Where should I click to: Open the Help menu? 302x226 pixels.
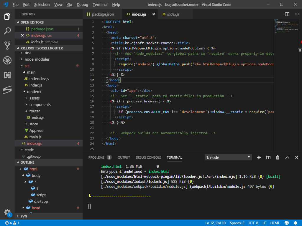(x=116, y=4)
